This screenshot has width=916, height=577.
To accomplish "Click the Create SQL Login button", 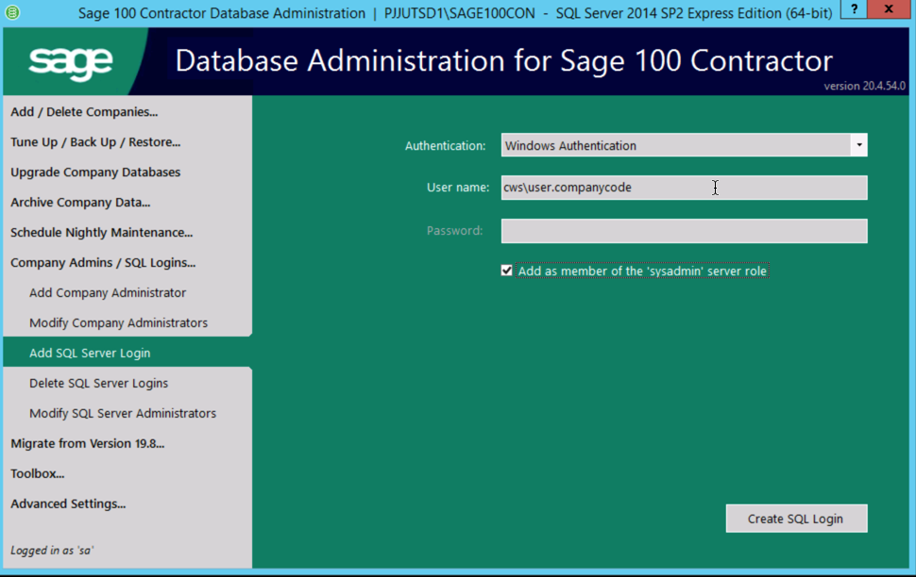I will tap(796, 519).
